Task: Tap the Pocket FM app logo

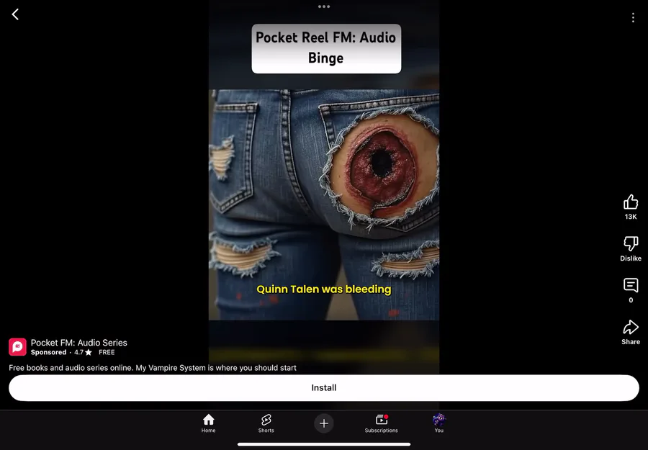Action: (x=17, y=347)
